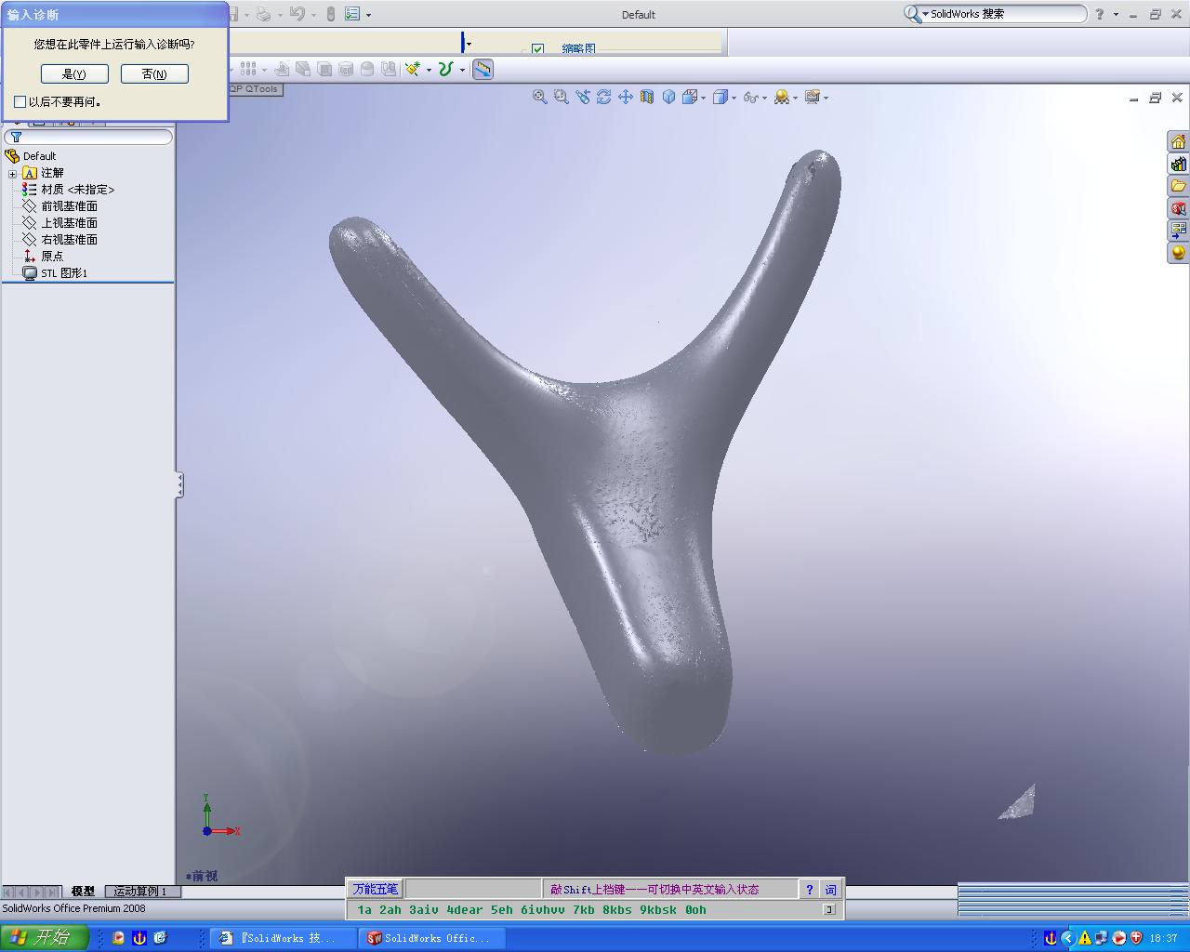Viewport: 1190px width, 952px height.
Task: Open the SolidWorks Search task pane tab
Action: [1178, 208]
